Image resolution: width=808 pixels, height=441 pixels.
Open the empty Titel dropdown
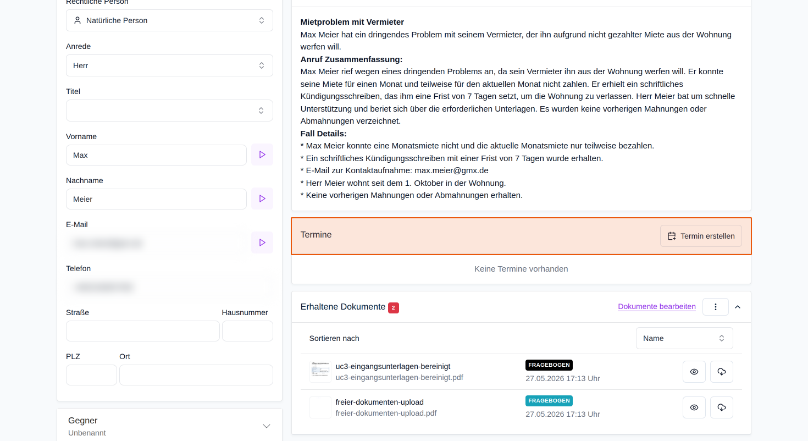coord(169,111)
